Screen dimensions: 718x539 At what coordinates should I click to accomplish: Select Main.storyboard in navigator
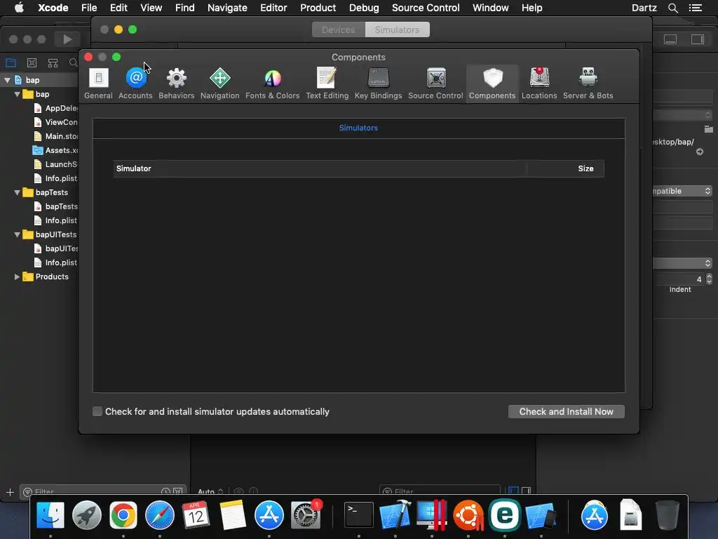tap(55, 136)
